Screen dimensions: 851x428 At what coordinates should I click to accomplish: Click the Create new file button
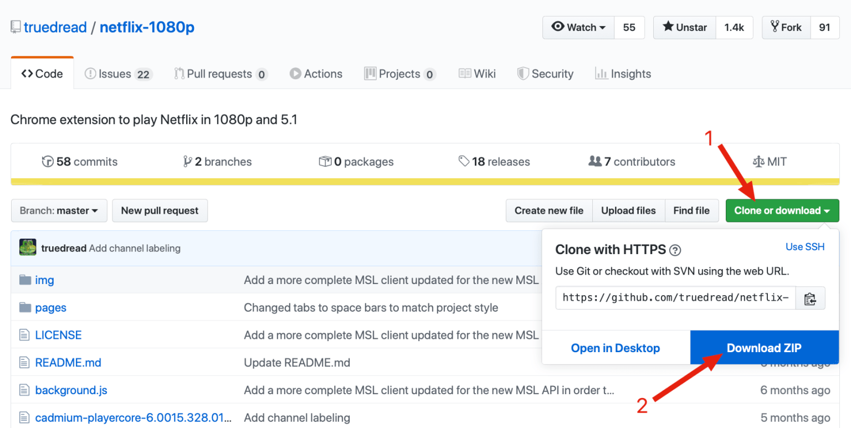point(549,210)
